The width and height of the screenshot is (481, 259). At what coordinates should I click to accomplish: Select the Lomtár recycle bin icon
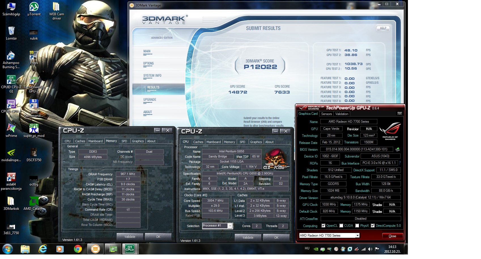(11, 33)
